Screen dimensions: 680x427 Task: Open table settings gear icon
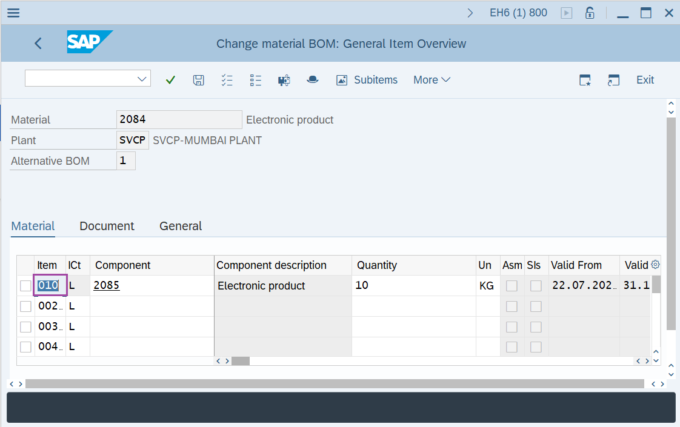pos(655,265)
